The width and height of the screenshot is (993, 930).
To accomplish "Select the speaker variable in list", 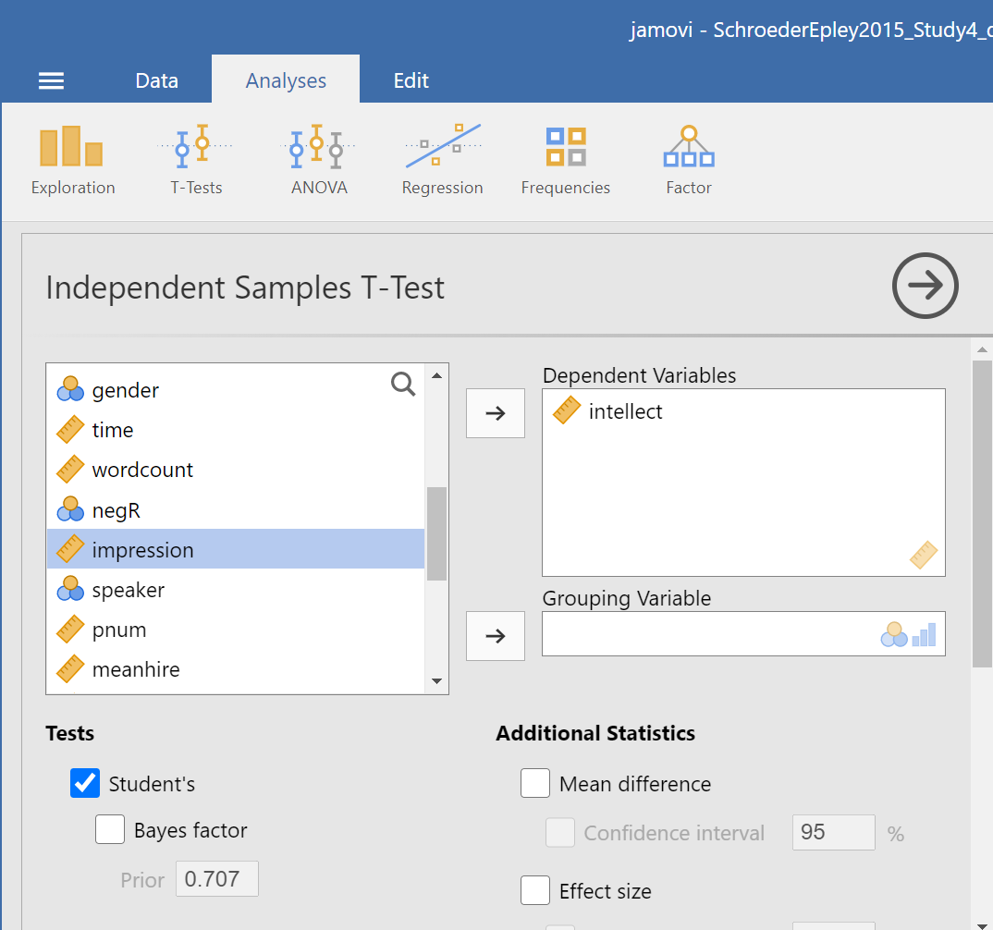I will 129,590.
